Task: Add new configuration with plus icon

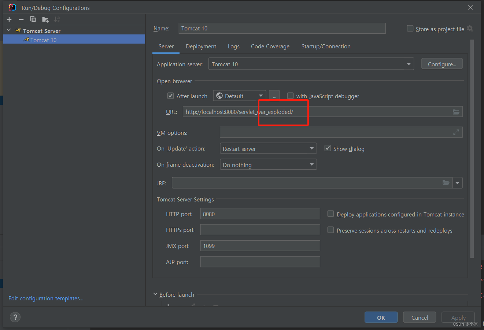Action: (9, 19)
